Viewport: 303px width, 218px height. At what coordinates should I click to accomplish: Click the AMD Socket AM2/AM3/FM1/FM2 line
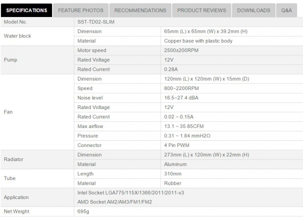coord(121,202)
